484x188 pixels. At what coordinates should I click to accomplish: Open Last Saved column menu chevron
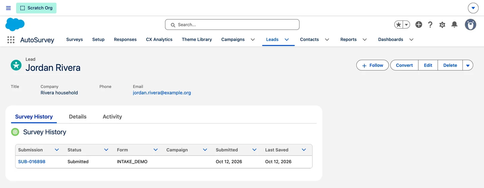pos(304,150)
